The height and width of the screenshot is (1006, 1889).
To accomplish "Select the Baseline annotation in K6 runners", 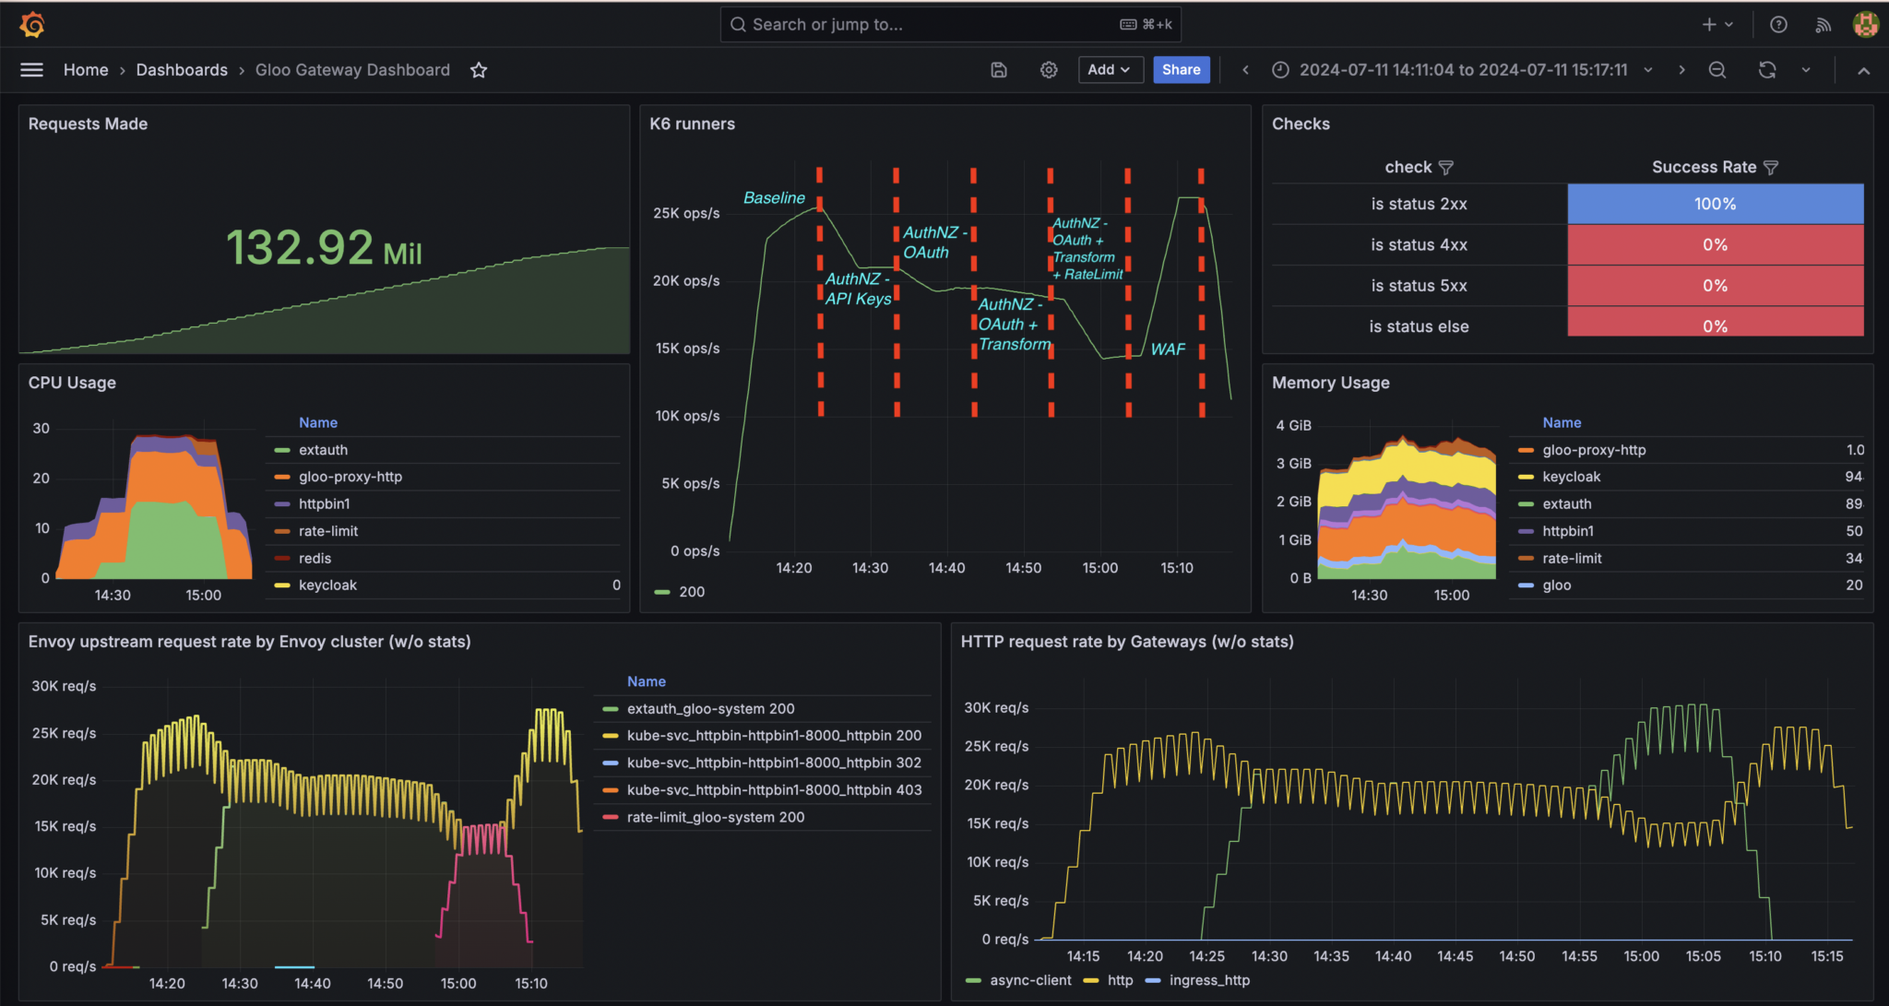I will tap(774, 198).
